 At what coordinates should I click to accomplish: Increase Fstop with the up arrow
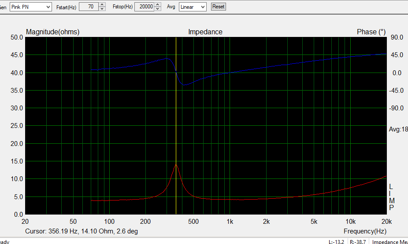157,5
